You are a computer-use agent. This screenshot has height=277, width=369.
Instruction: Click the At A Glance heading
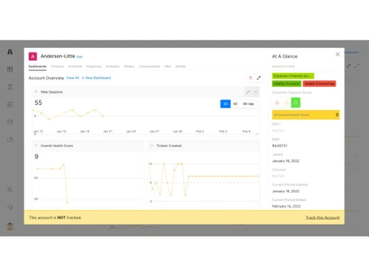[x=285, y=56]
